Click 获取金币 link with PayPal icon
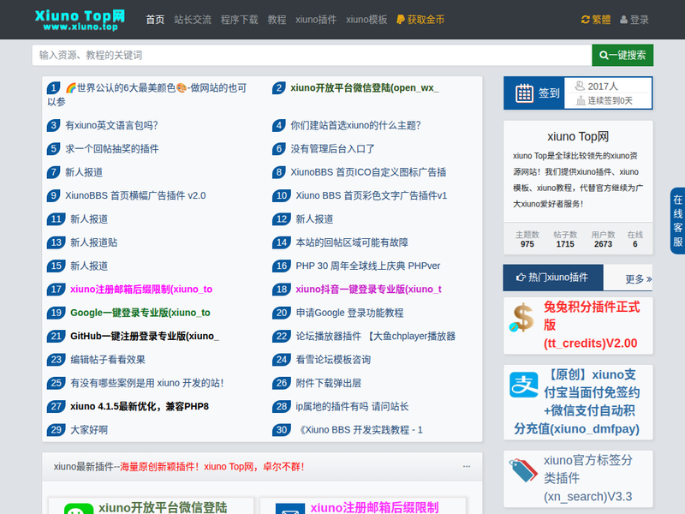This screenshot has width=685, height=514. tap(420, 20)
